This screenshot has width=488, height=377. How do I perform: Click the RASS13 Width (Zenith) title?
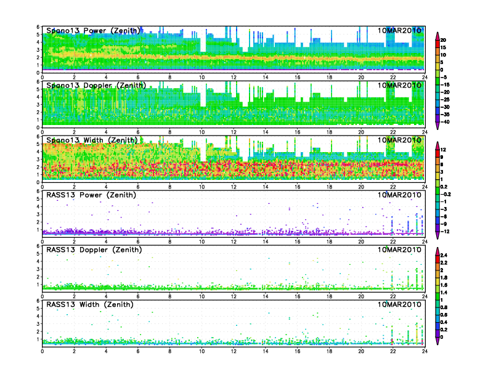click(x=89, y=304)
